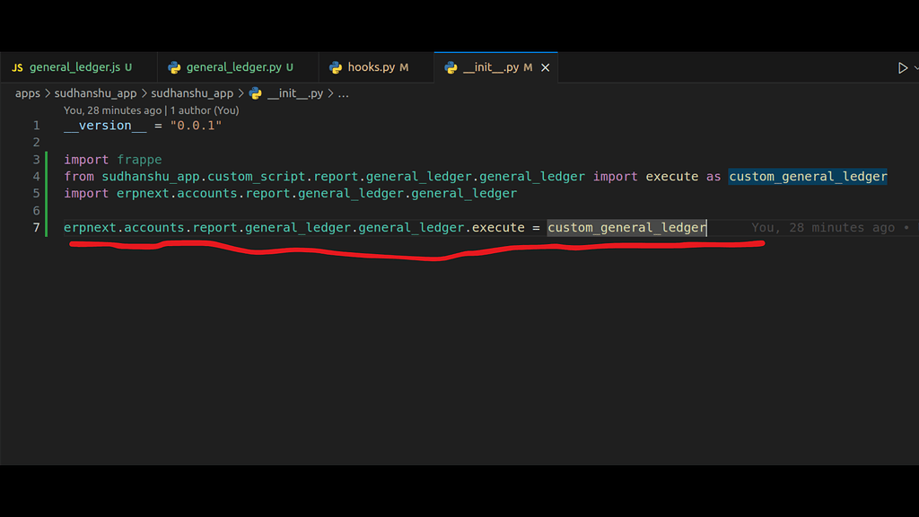Switch to the general_ledger.py tab

tap(233, 66)
